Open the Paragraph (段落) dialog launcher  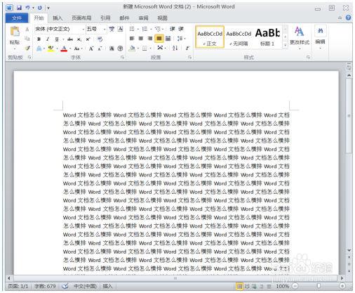click(x=189, y=58)
